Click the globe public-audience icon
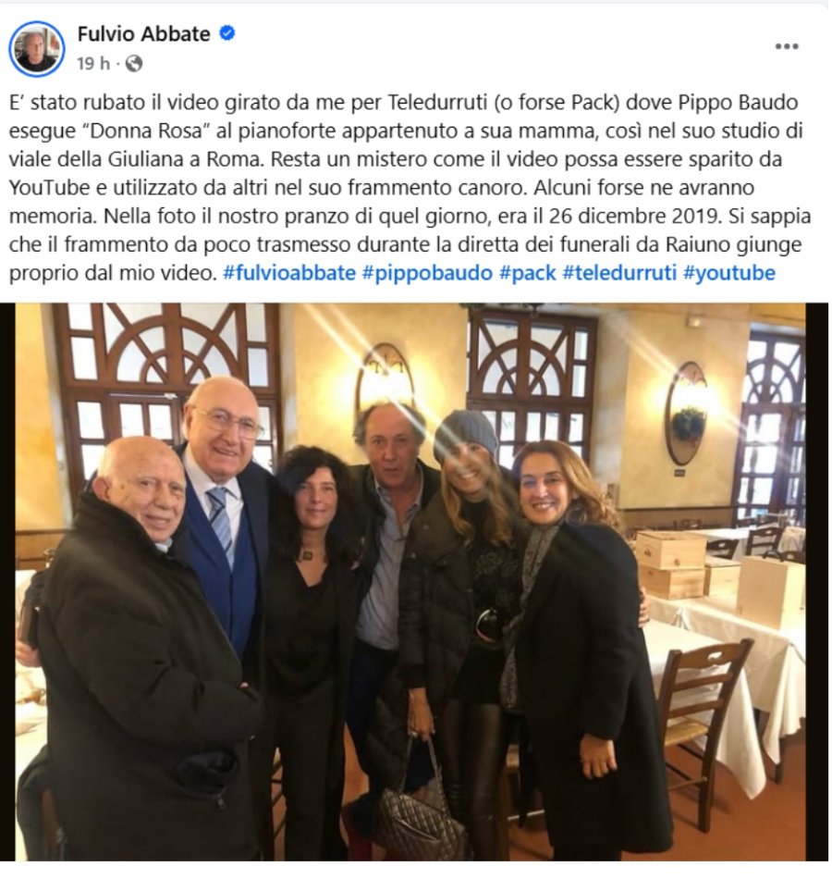This screenshot has width=832, height=879. click(133, 63)
